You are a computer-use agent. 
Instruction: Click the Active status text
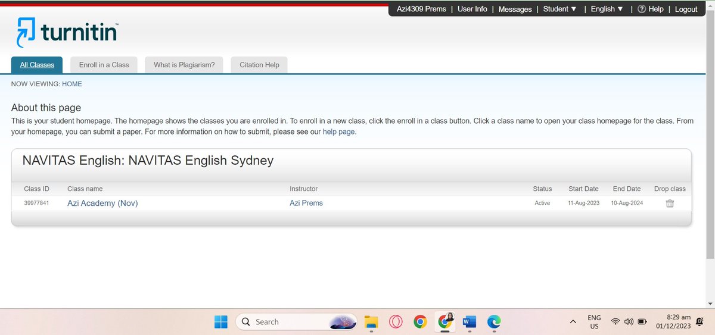pyautogui.click(x=542, y=203)
